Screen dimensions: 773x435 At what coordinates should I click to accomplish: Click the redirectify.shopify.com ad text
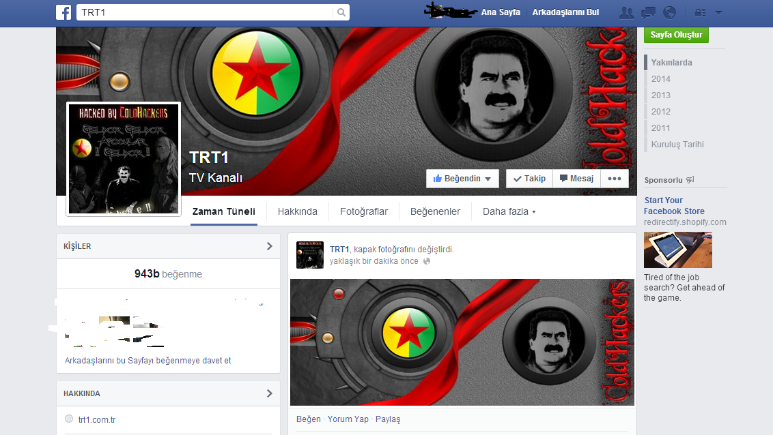click(685, 222)
